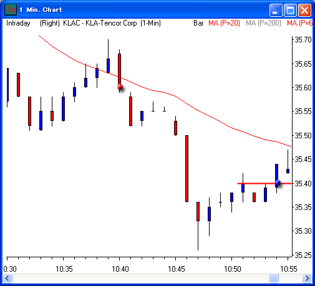
Task: Maximize the 1 Min. Chart window
Action: tap(290, 10)
